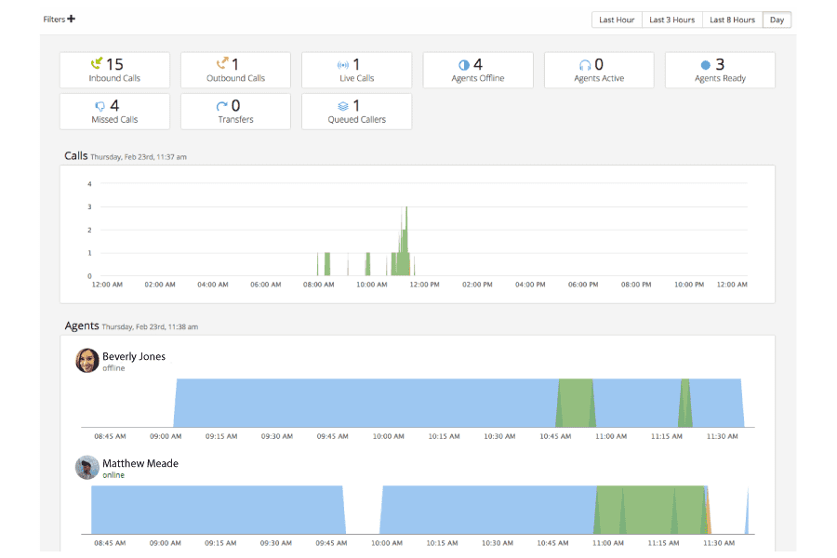This screenshot has width=837, height=558.
Task: Select the Day time range
Action: pos(777,20)
